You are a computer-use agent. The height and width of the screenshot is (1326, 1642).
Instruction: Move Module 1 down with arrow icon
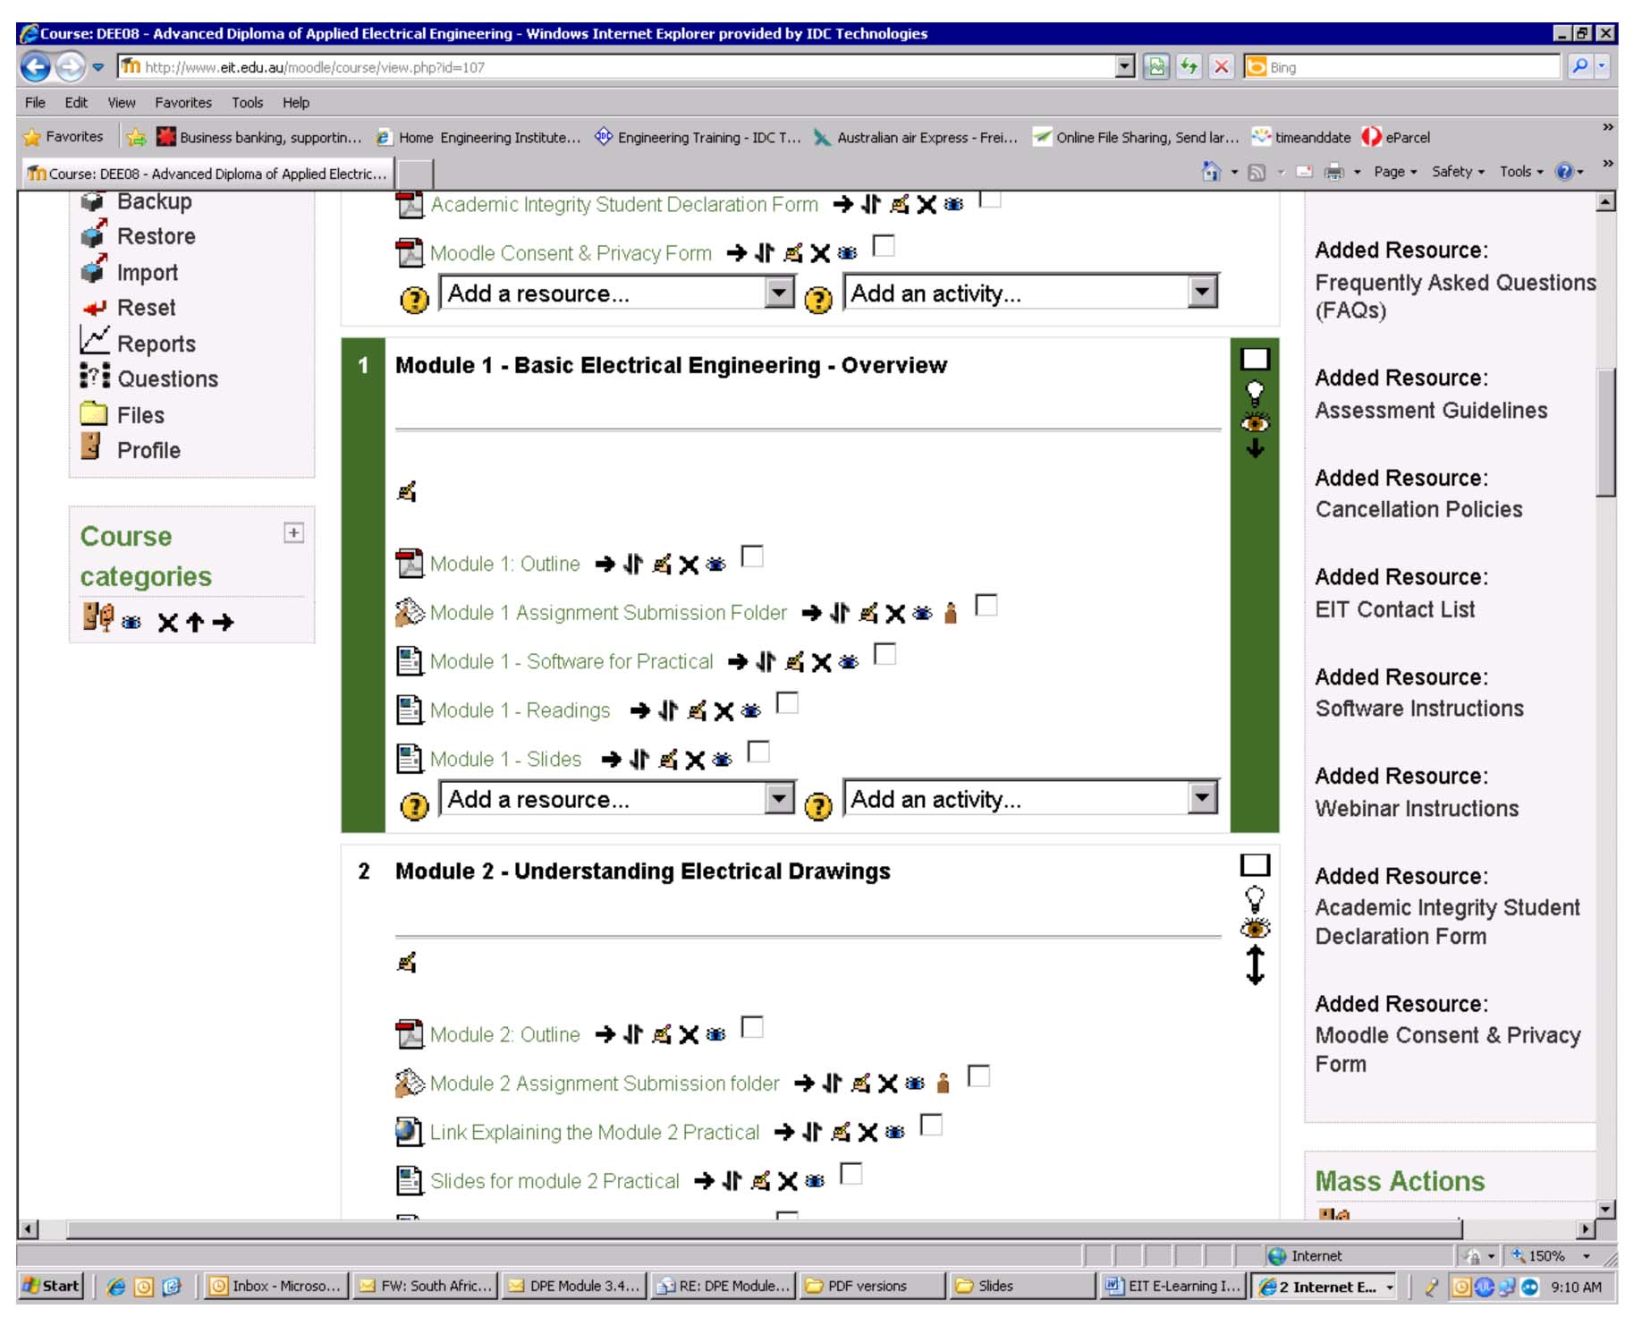[x=1256, y=448]
